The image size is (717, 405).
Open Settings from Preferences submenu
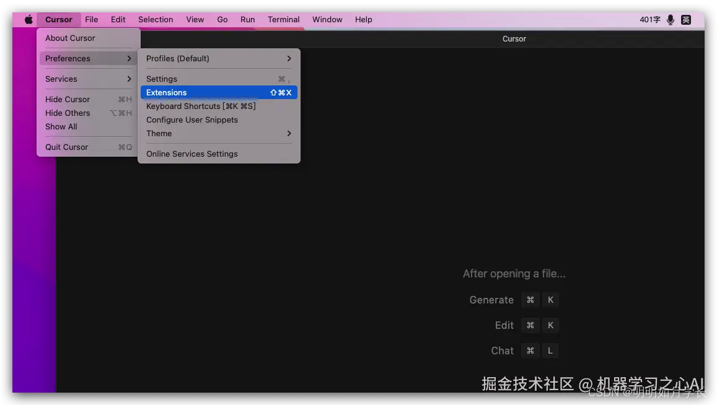[x=219, y=79]
